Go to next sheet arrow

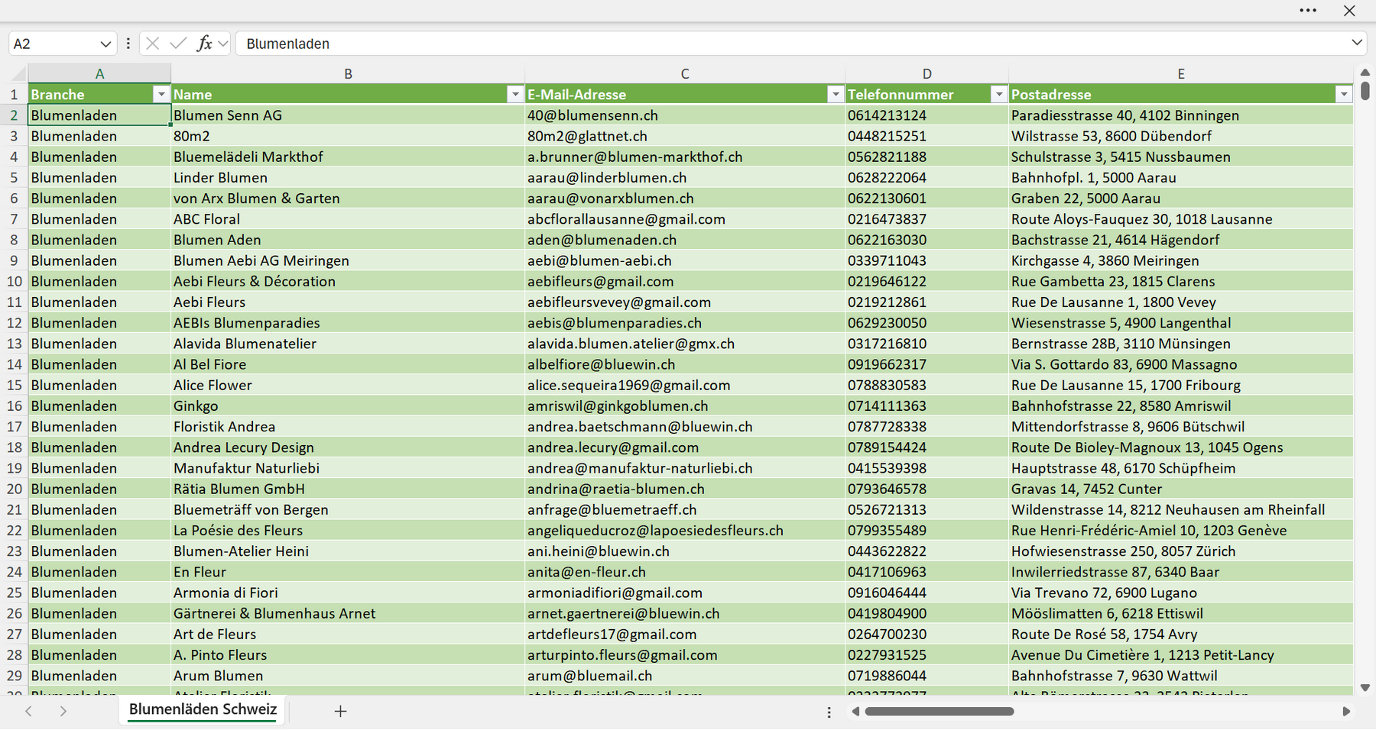pyautogui.click(x=63, y=711)
